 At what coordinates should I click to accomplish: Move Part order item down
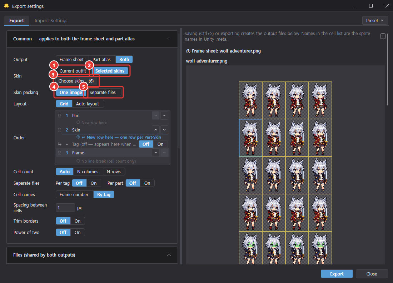point(164,115)
